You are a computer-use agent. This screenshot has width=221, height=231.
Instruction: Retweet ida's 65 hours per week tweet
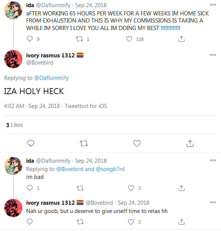79,39
